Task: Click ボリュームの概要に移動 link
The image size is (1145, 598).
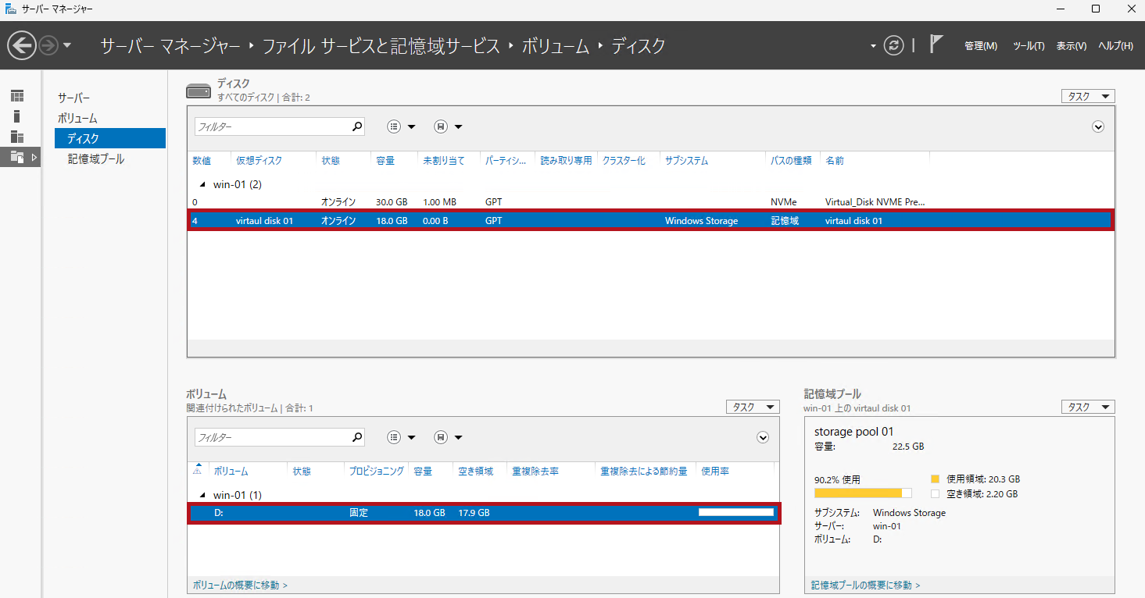Action: tap(240, 585)
